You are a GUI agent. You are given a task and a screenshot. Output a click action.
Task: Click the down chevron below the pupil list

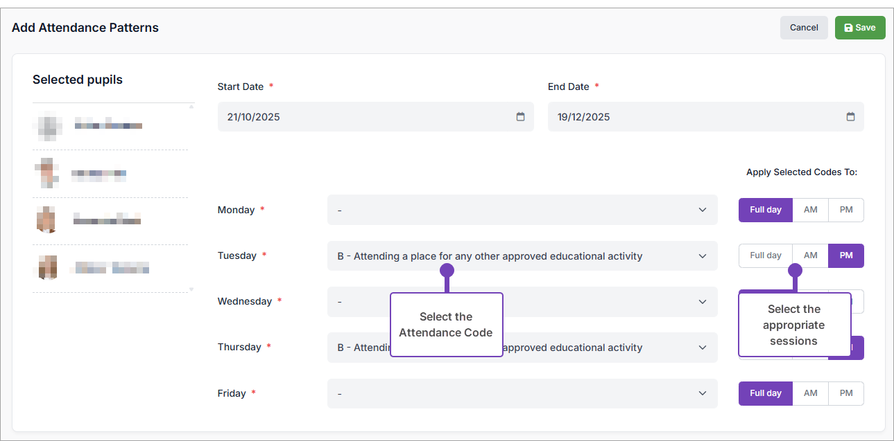pyautogui.click(x=190, y=289)
